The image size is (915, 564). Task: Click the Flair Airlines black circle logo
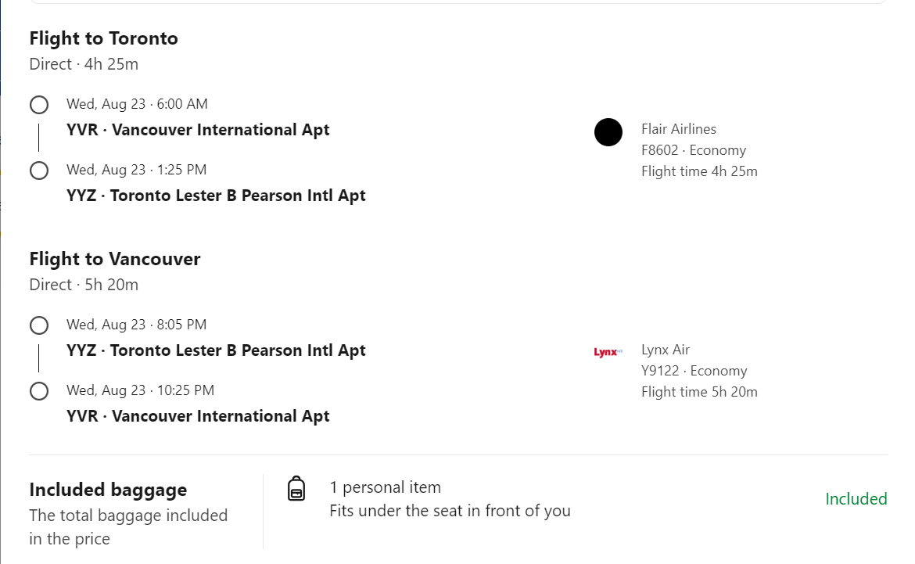pyautogui.click(x=608, y=132)
